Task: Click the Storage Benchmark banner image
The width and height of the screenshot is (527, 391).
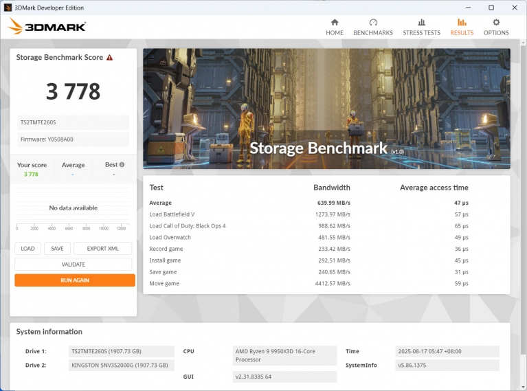Action: 326,109
